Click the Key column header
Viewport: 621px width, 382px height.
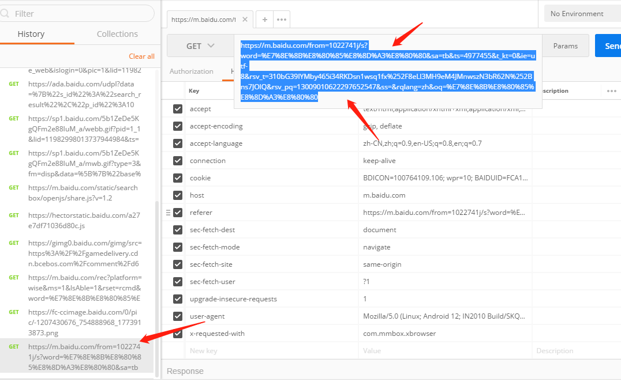coord(194,91)
